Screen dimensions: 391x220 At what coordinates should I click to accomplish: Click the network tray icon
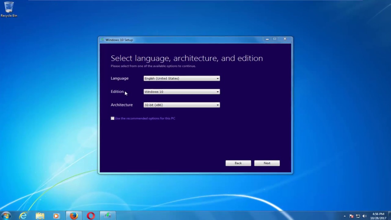tap(358, 216)
